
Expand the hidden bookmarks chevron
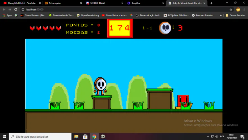[221, 15]
